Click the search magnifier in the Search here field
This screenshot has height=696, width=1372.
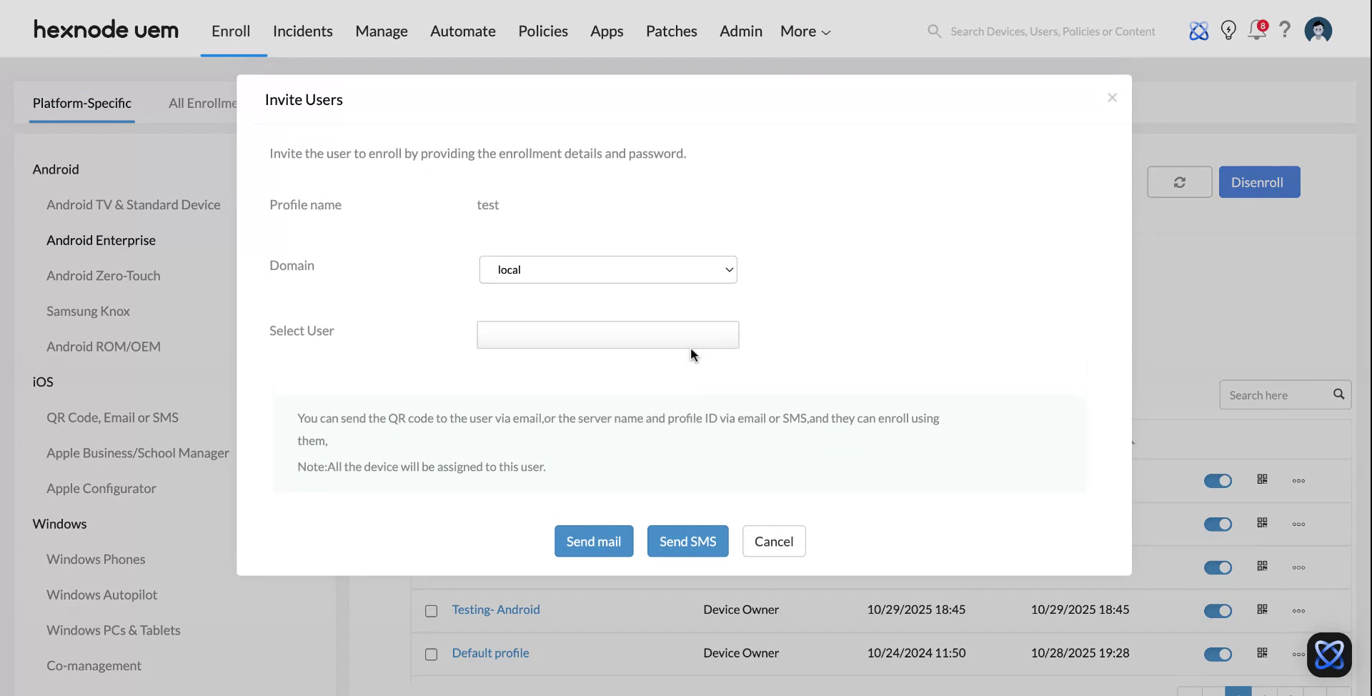[1338, 394]
